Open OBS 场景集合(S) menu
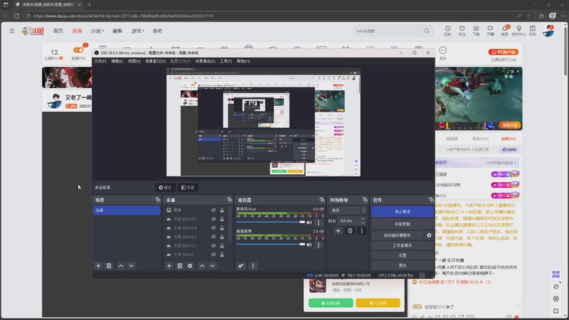Screen dimensions: 569x320 [205, 61]
